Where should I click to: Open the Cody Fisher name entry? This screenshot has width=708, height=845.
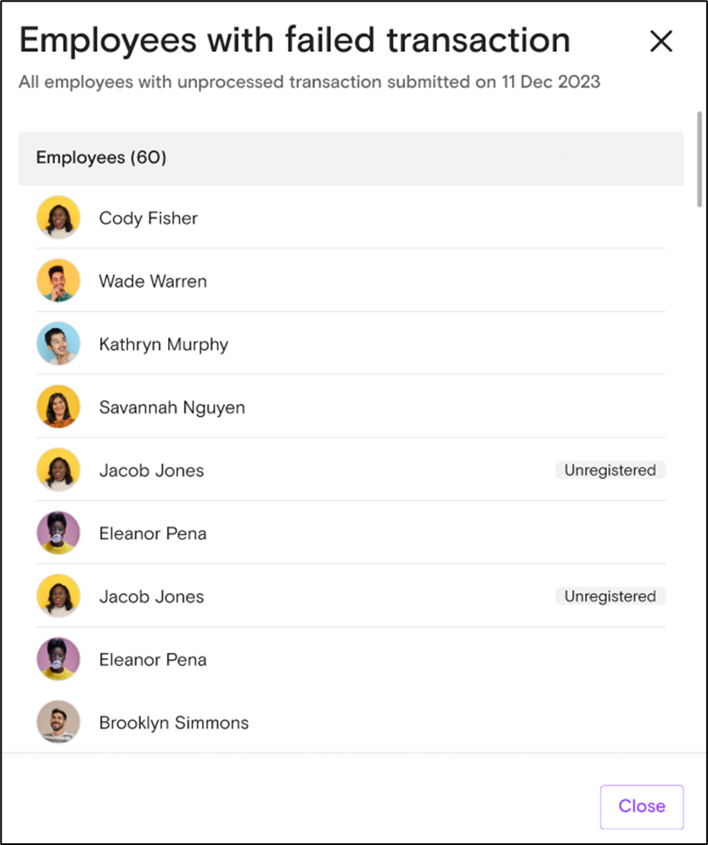point(149,218)
